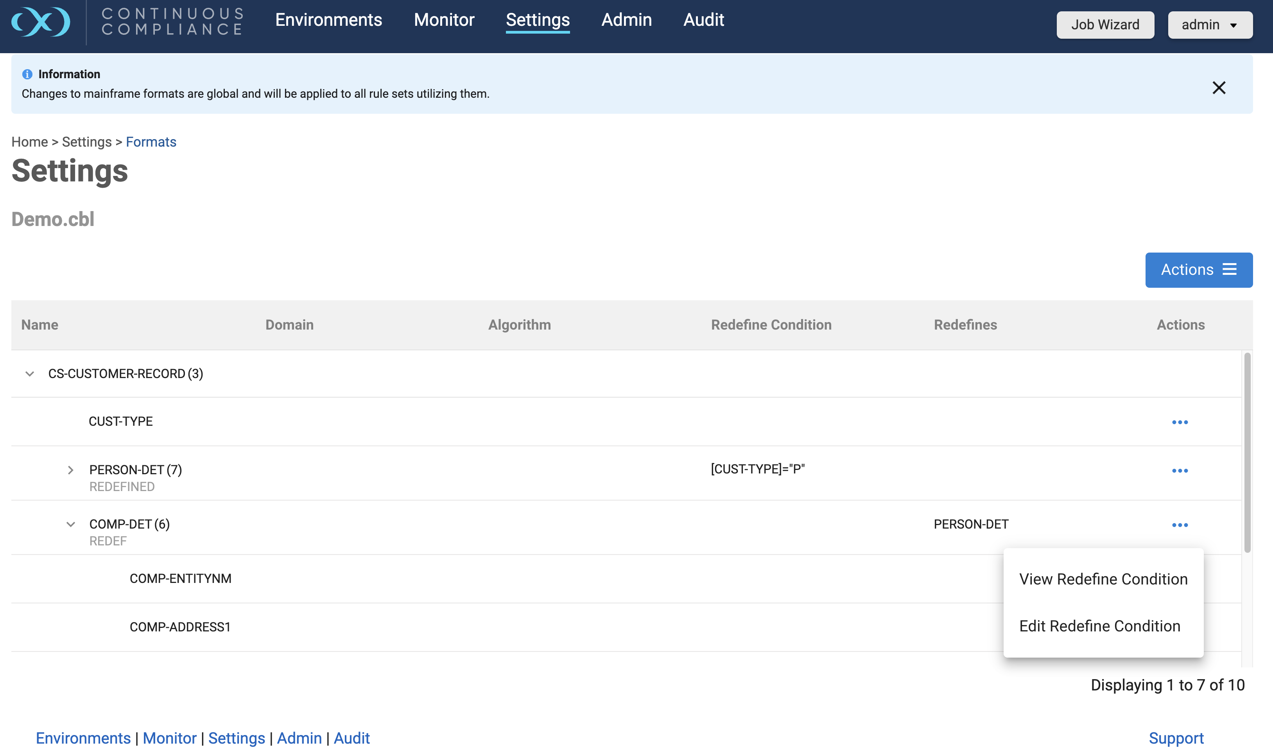Choose Edit Redefine Condition
This screenshot has height=753, width=1273.
pyautogui.click(x=1099, y=626)
